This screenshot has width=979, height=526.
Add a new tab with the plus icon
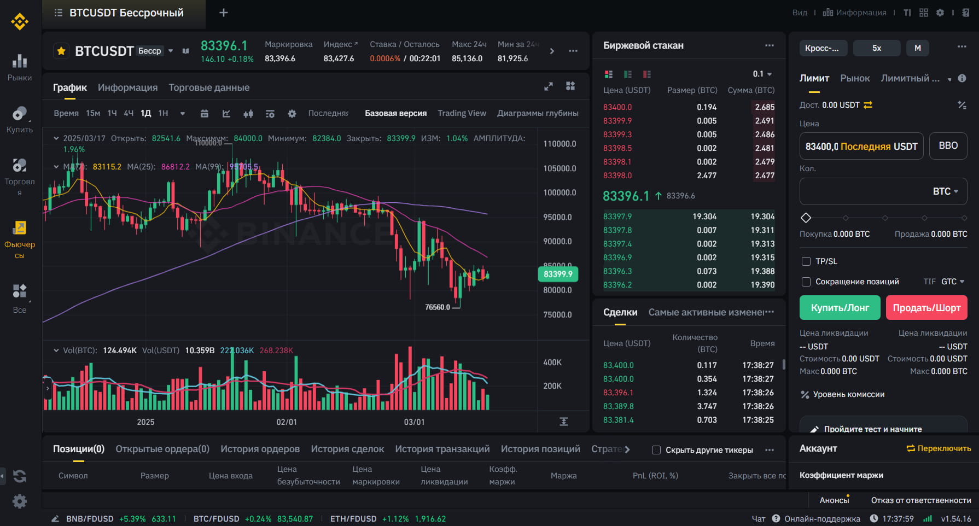pos(224,13)
